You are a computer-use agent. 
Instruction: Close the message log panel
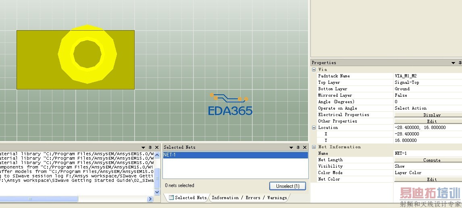(x=157, y=147)
